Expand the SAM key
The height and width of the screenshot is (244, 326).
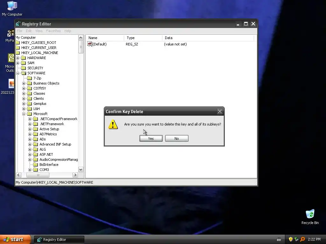click(x=18, y=63)
